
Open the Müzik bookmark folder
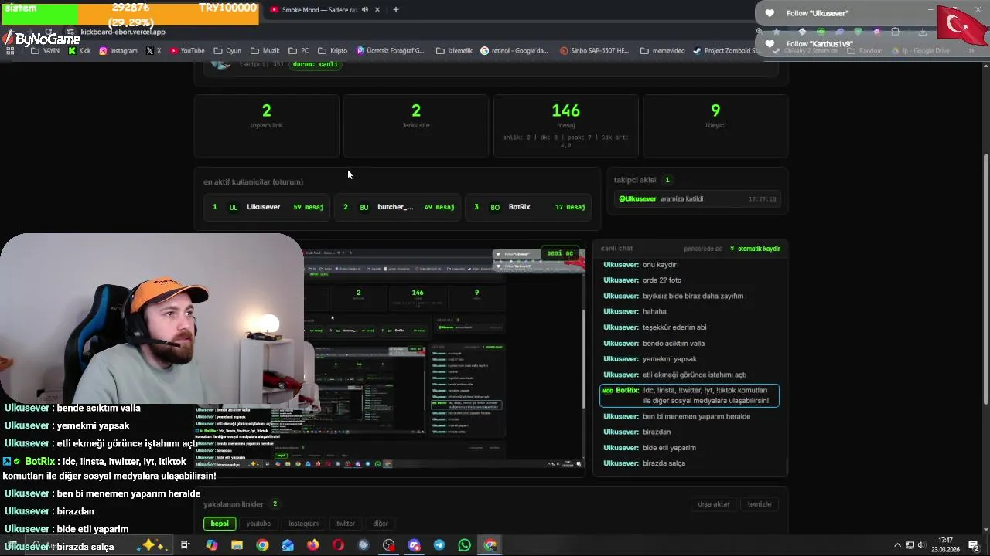265,51
